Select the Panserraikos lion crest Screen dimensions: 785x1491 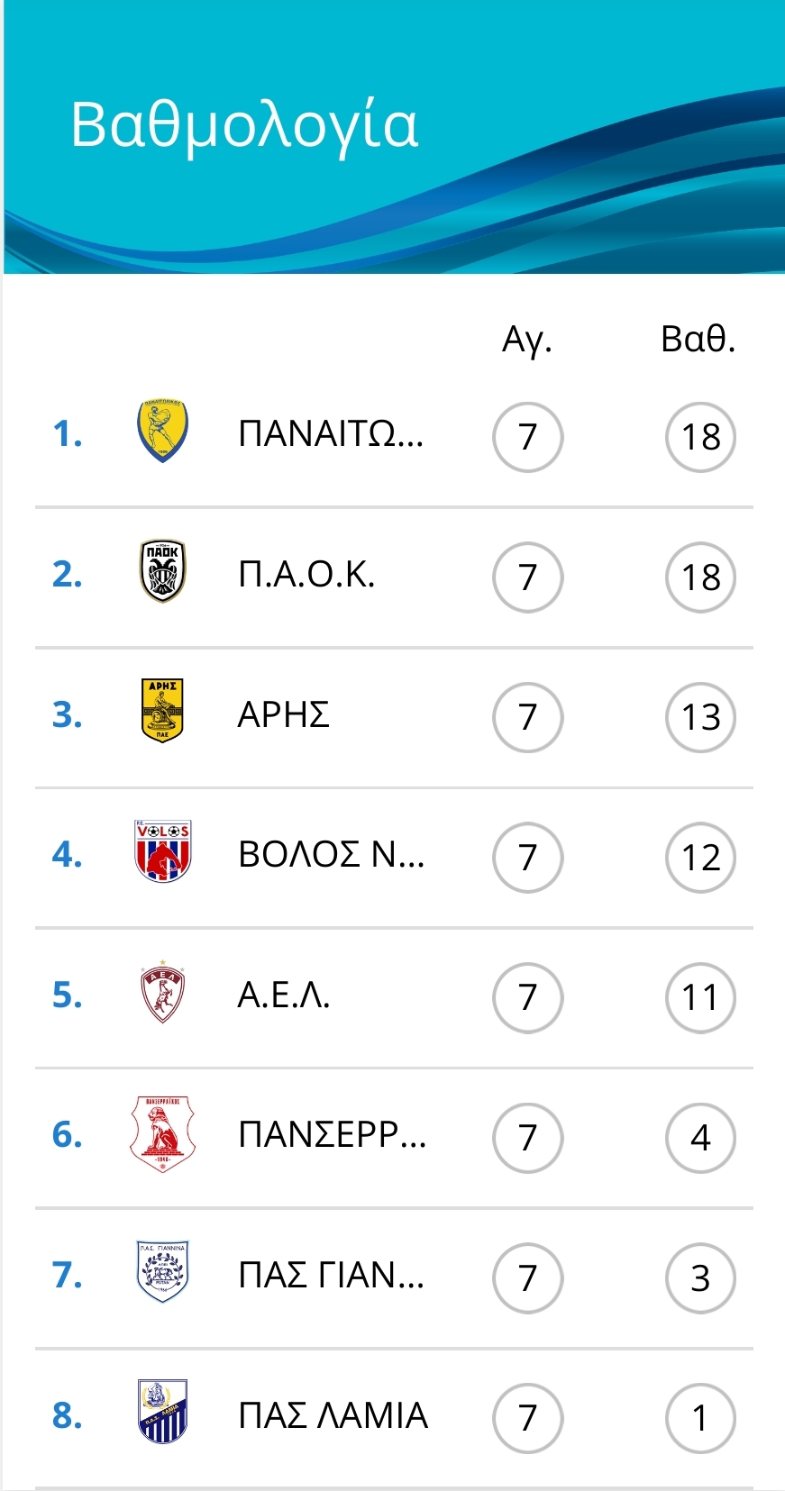[x=163, y=1133]
